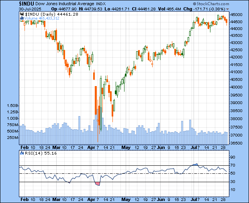Click the 38000 price axis label
249x203 pixels.
click(237, 119)
